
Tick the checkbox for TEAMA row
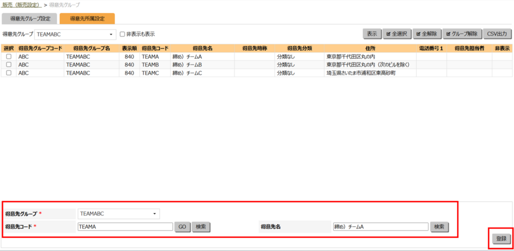(9, 57)
